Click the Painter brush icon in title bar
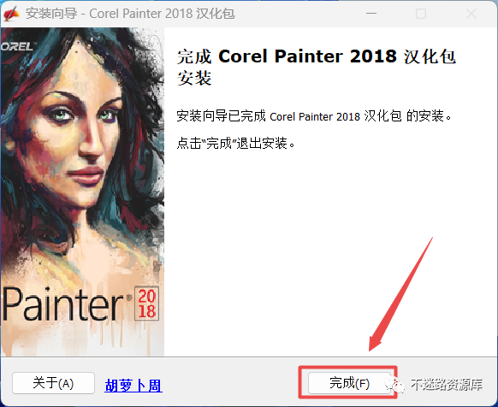The image size is (498, 407). pos(12,14)
